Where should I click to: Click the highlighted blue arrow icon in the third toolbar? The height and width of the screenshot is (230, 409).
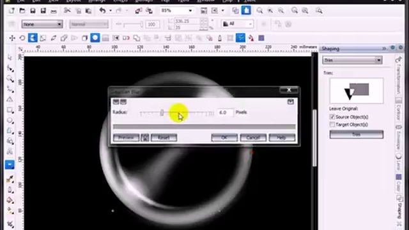pos(33,38)
